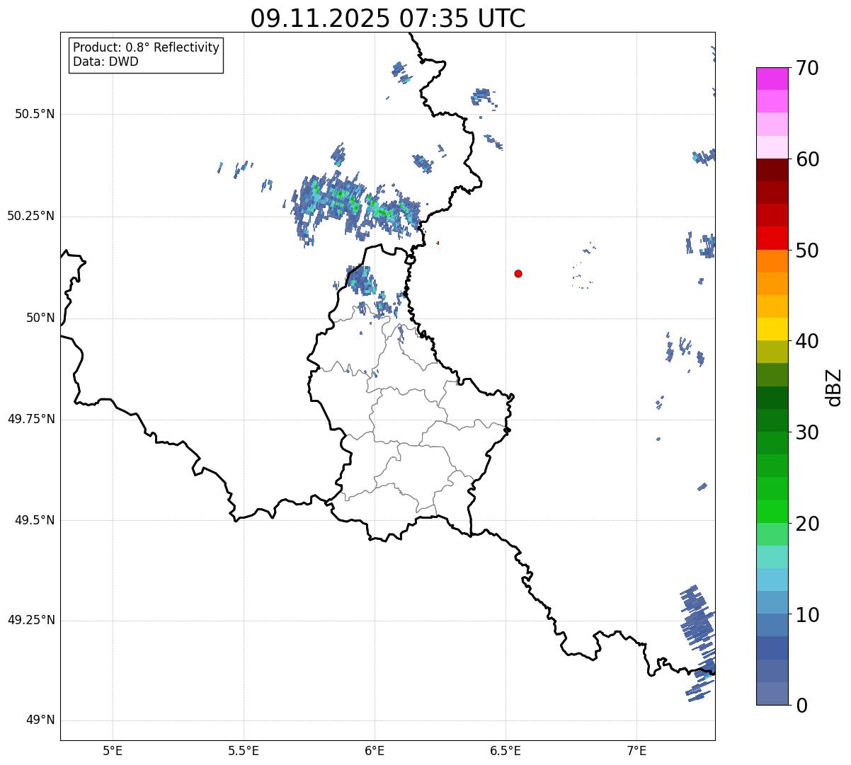Click the colorbar 50 tick label
The width and height of the screenshot is (851, 765).
pos(806,251)
